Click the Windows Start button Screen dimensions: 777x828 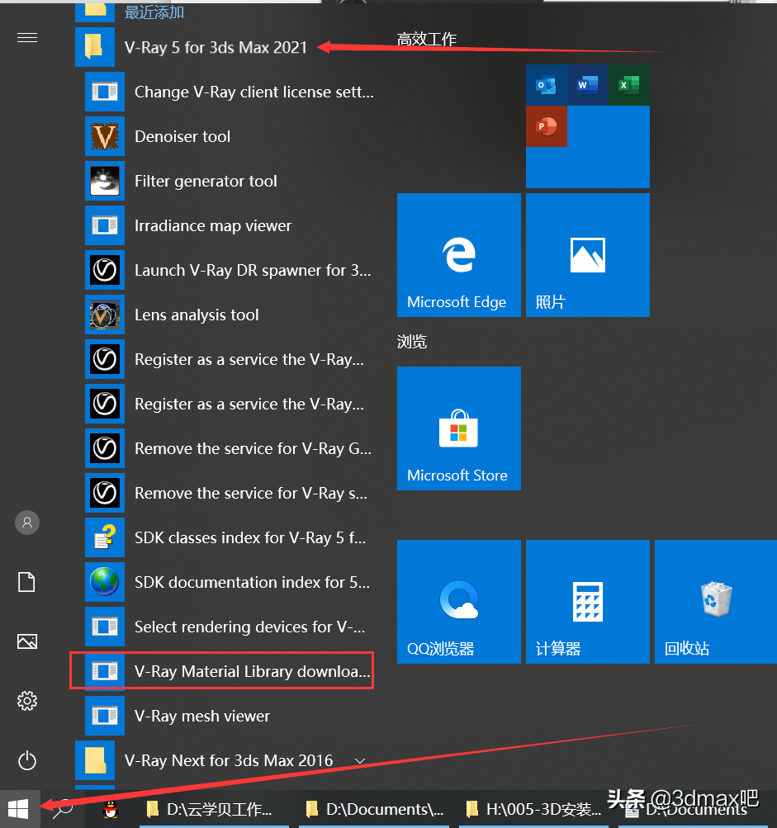18,809
